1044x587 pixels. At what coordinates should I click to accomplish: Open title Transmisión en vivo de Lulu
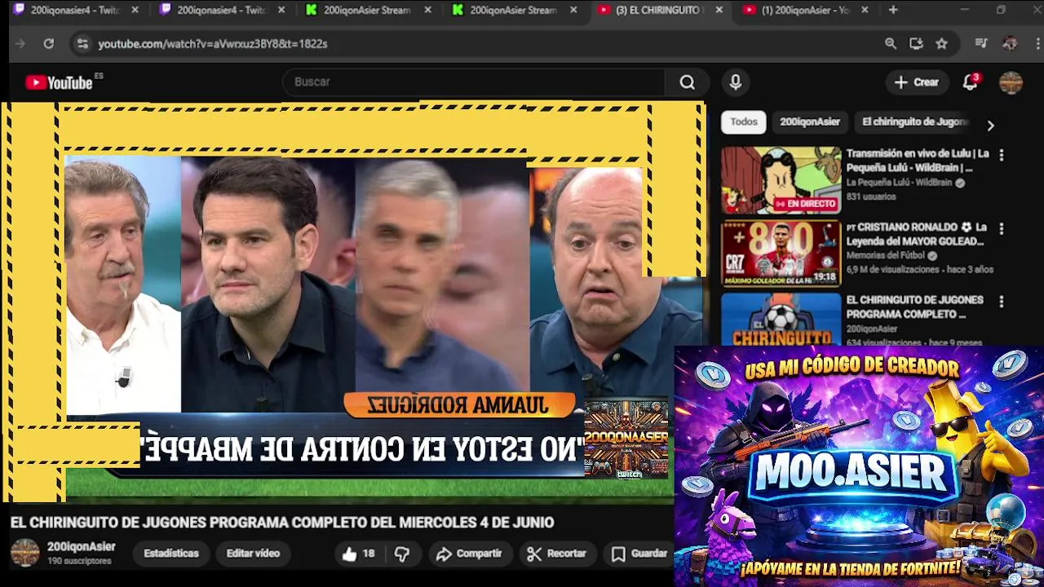[x=918, y=161]
